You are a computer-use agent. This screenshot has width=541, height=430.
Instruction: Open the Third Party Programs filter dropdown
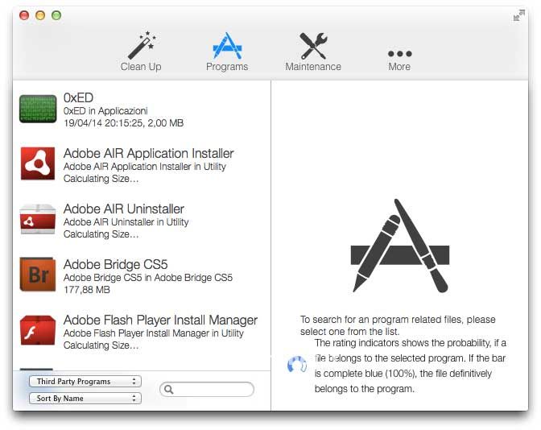click(x=85, y=382)
